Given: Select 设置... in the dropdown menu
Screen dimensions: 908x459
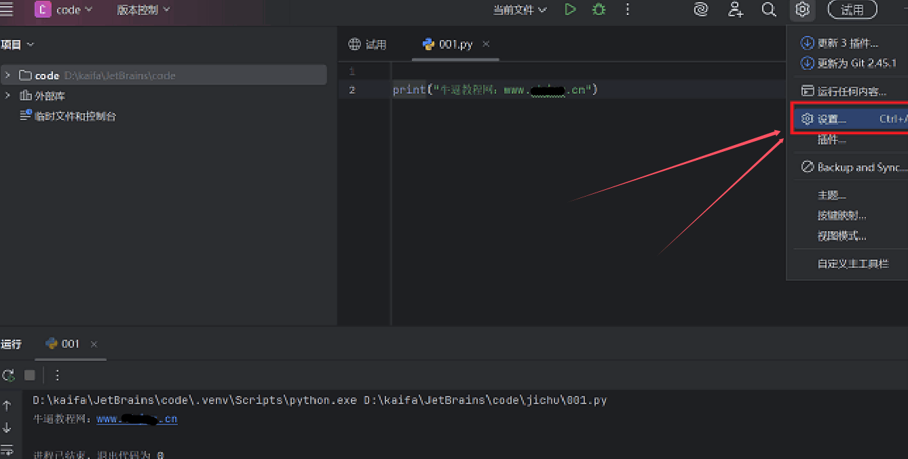Looking at the screenshot, I should [x=831, y=119].
